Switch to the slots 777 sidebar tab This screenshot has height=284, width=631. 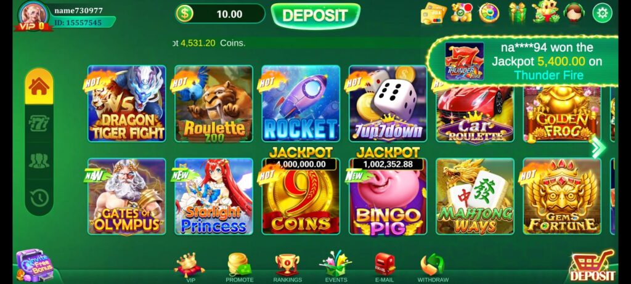(39, 123)
